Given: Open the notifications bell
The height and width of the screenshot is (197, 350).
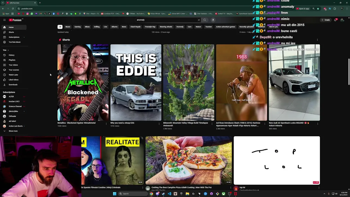Looking at the screenshot, I should [336, 20].
